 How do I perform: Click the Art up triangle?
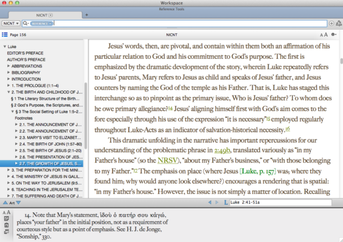pyautogui.click(x=5, y=203)
